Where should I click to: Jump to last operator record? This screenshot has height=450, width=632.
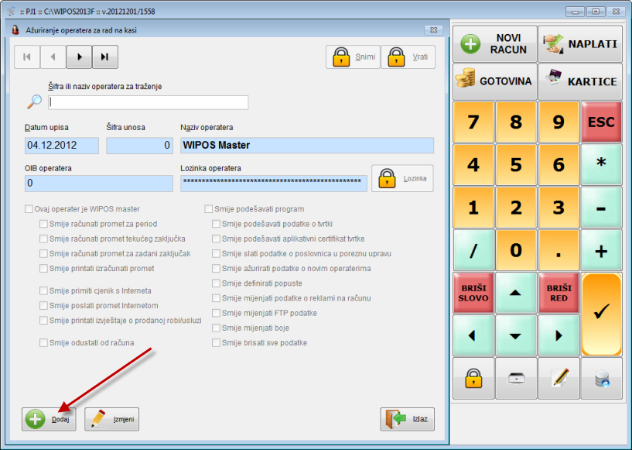coord(104,57)
